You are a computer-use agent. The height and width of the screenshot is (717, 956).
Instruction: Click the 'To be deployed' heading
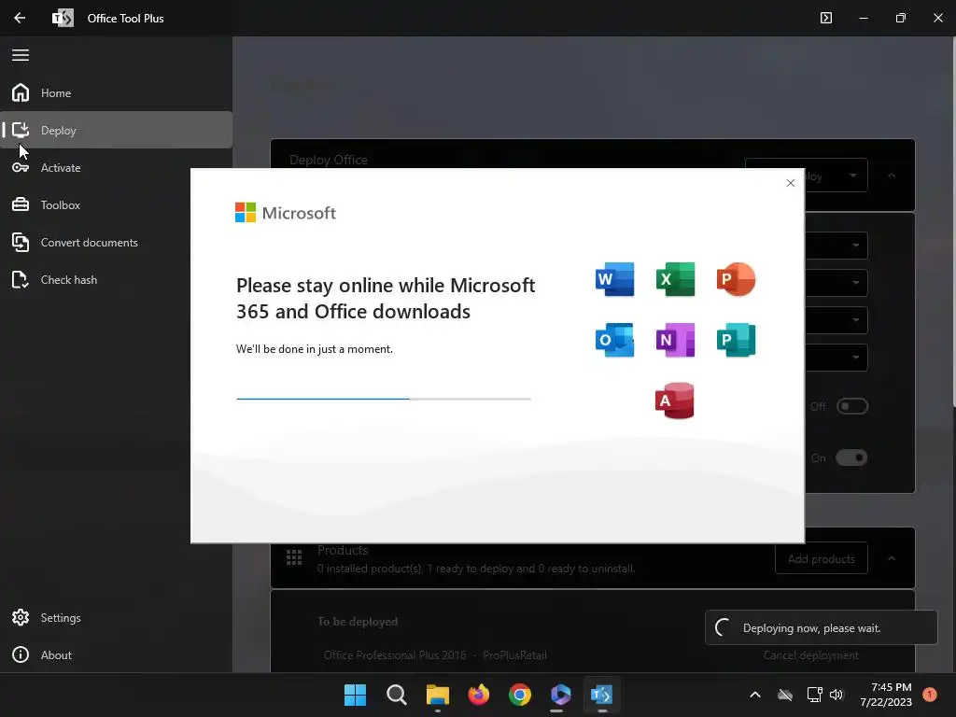(x=358, y=621)
